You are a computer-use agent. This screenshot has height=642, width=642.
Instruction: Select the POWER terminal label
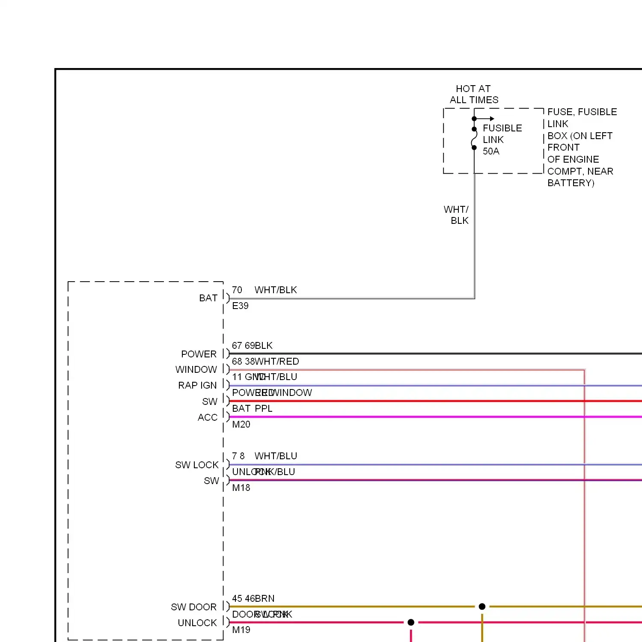199,354
